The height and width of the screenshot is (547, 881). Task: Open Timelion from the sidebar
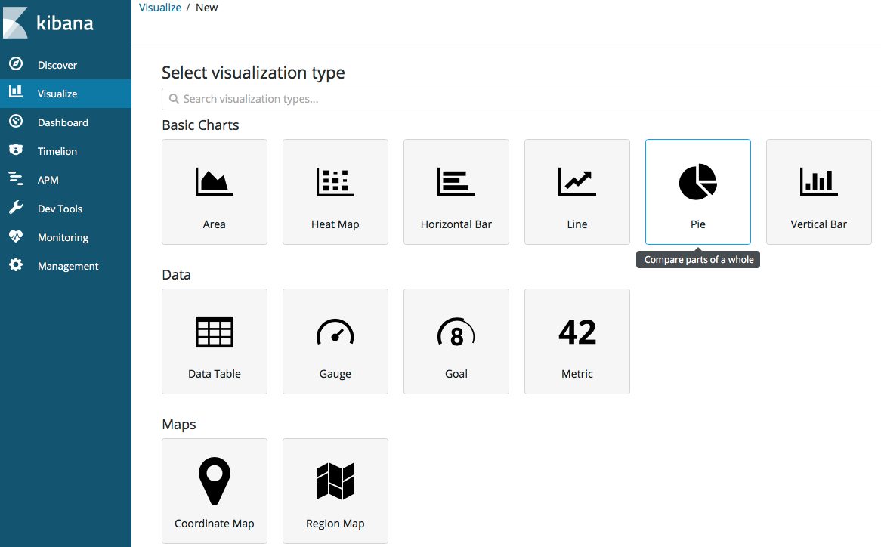66,150
